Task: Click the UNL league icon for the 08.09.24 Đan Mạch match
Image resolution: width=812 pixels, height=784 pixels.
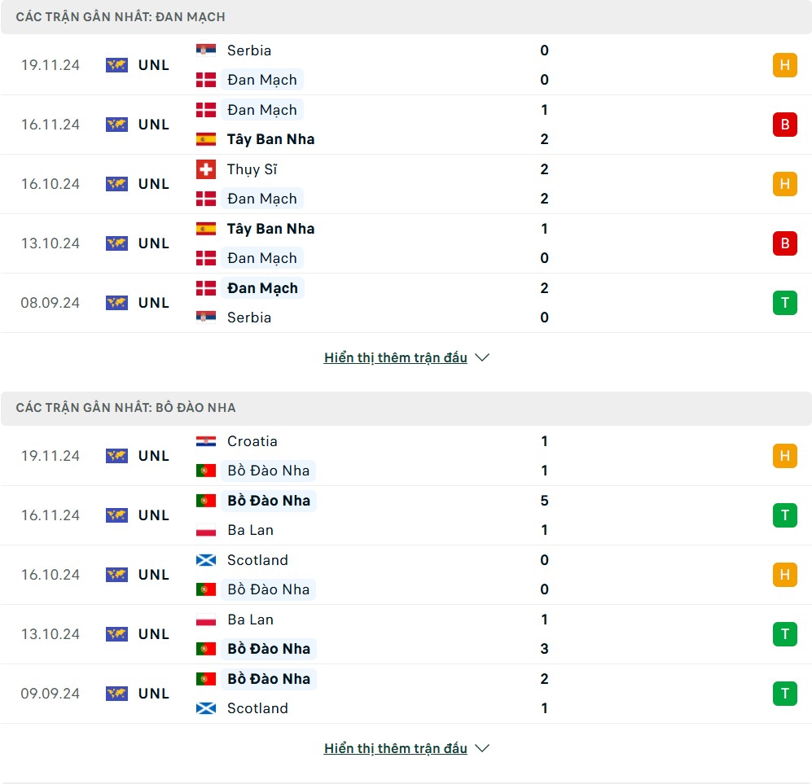Action: pos(116,303)
